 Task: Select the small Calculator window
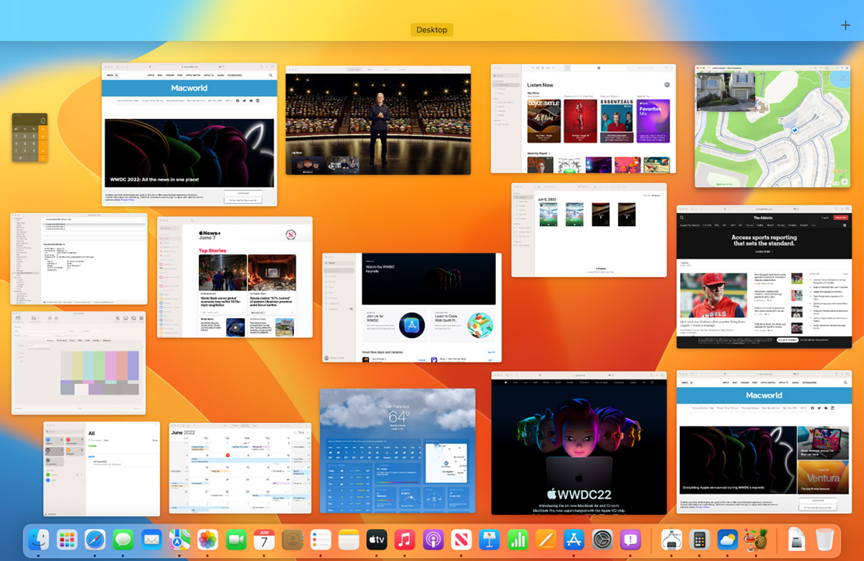click(29, 138)
